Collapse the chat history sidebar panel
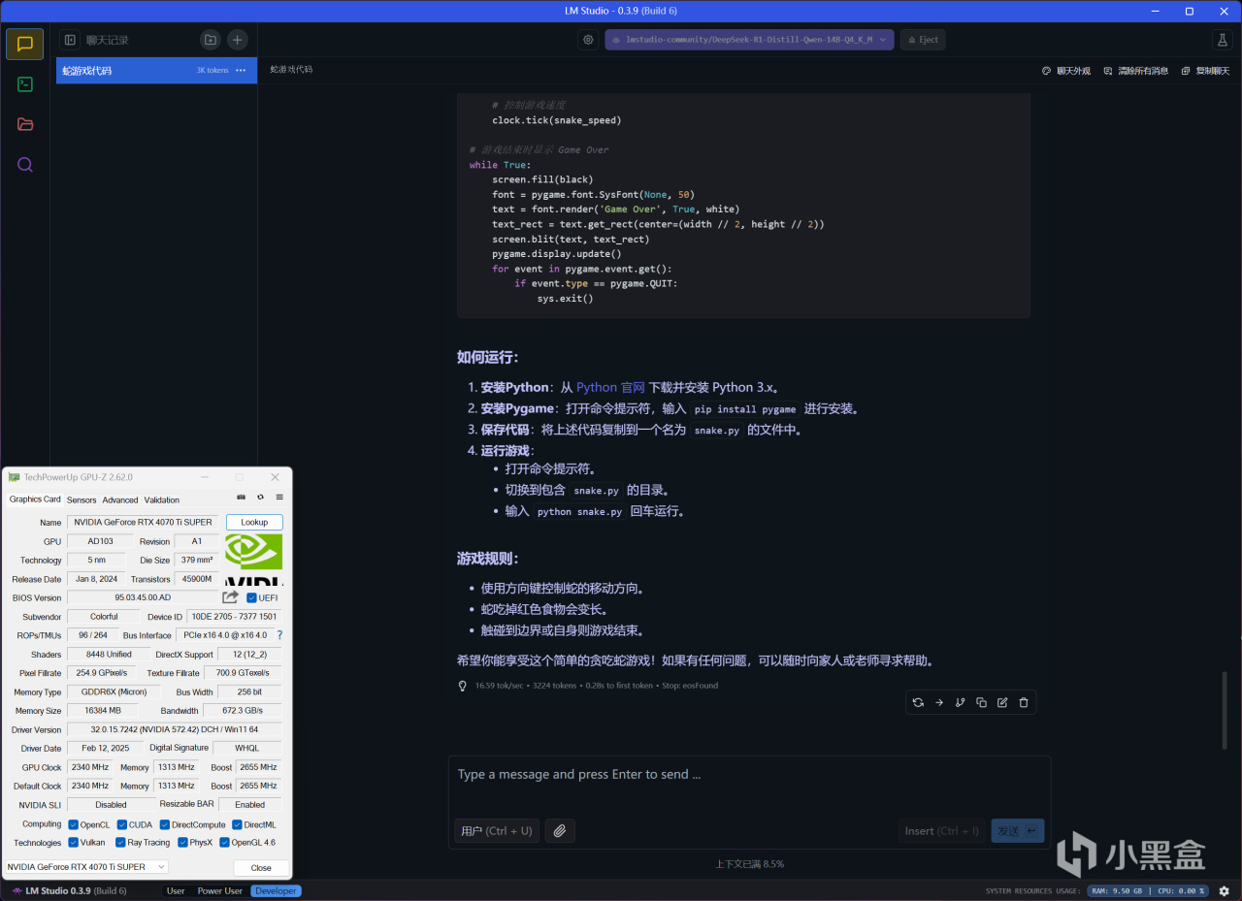Viewport: 1242px width, 901px height. (x=70, y=40)
